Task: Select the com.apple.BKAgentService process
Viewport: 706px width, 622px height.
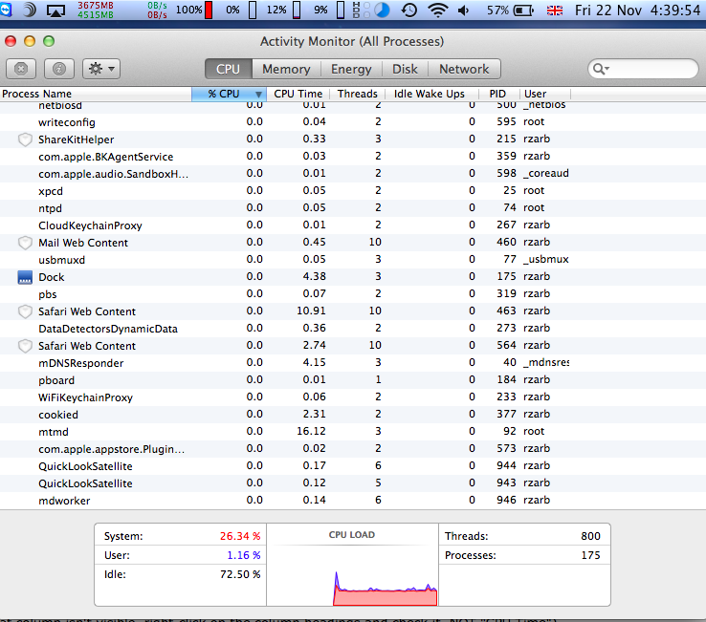Action: click(x=353, y=157)
